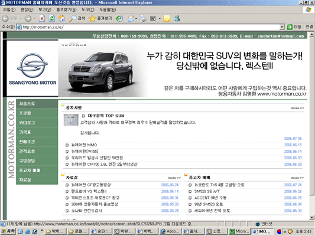315x236 pixels.
Task: Click Internet Explorer quick launch icon
Action: 28,231
